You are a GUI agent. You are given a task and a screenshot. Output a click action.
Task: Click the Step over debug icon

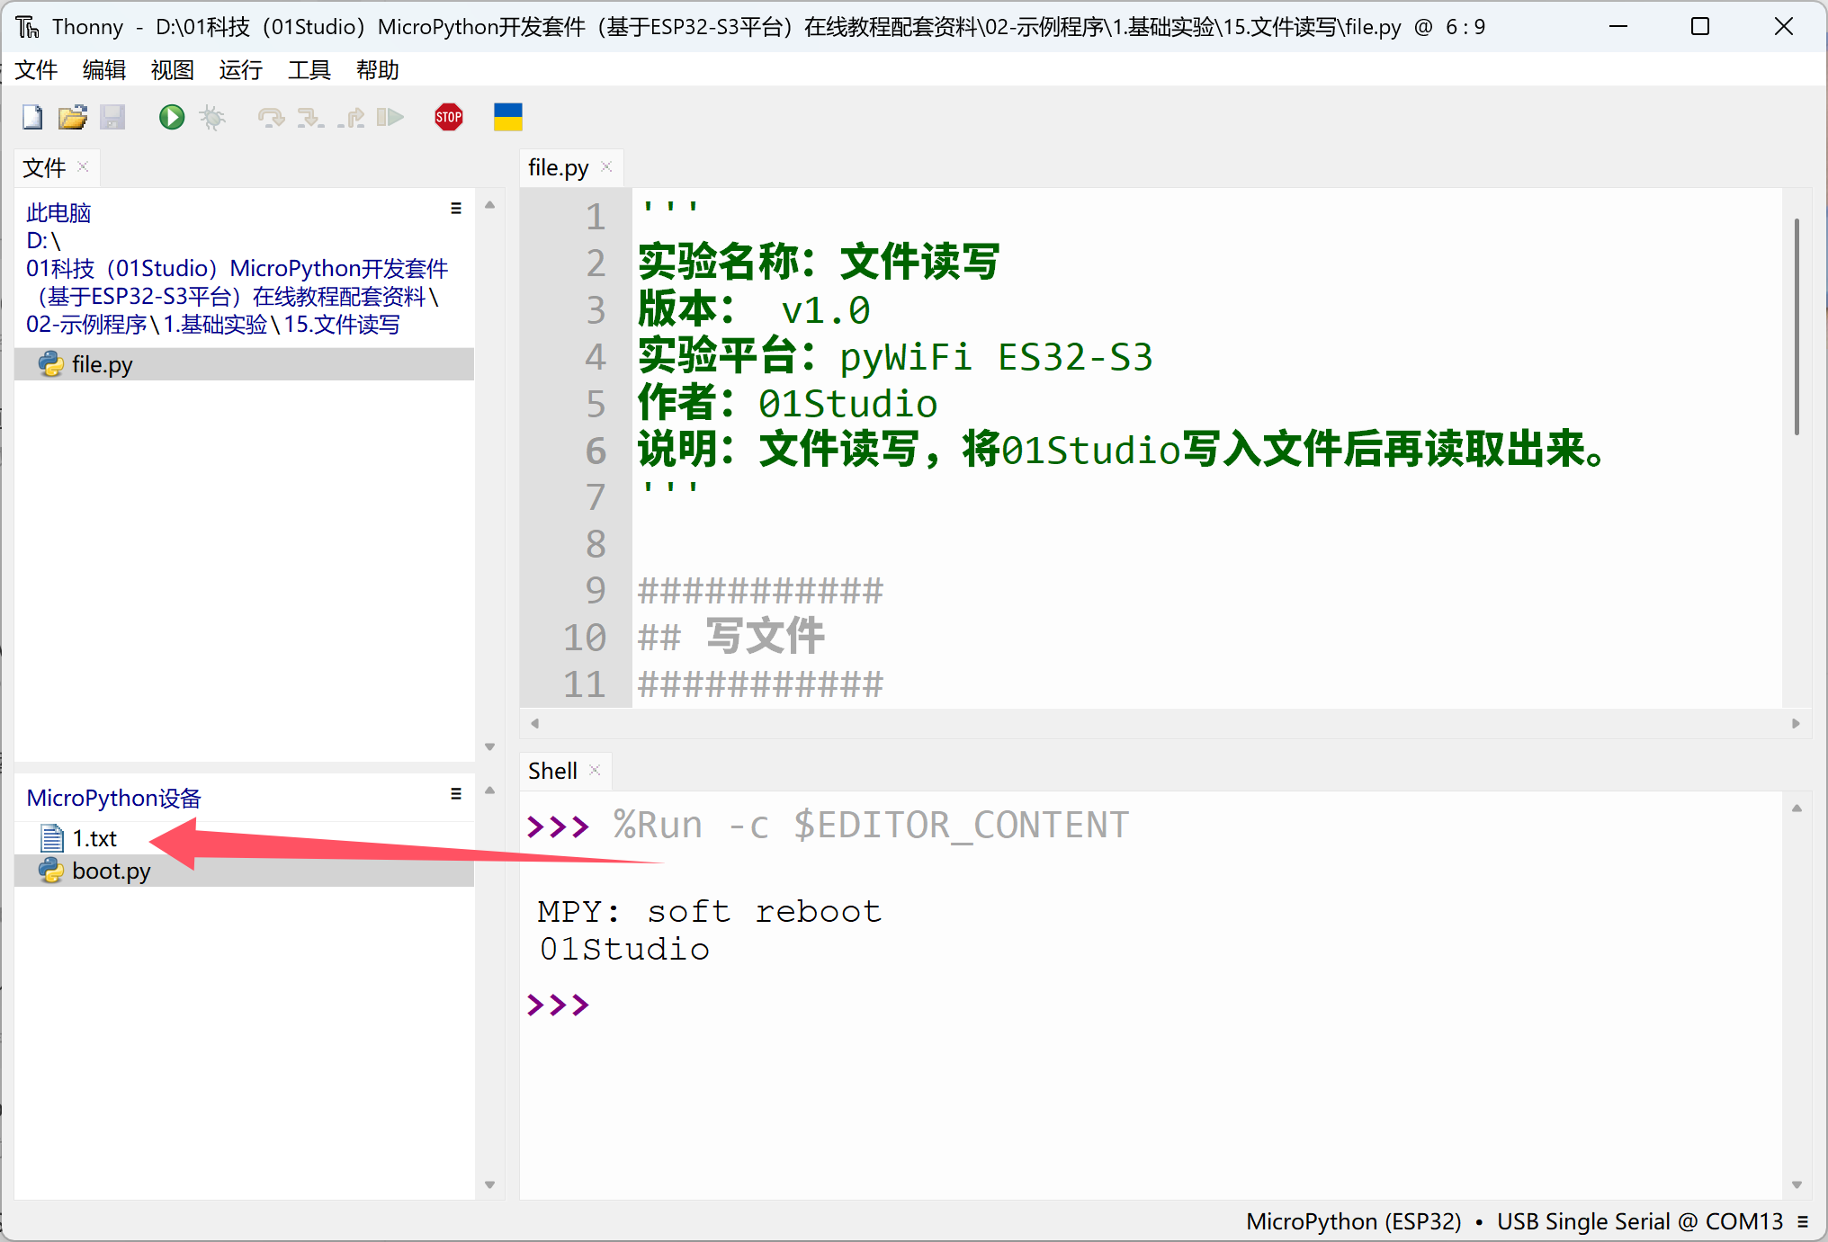tap(270, 117)
